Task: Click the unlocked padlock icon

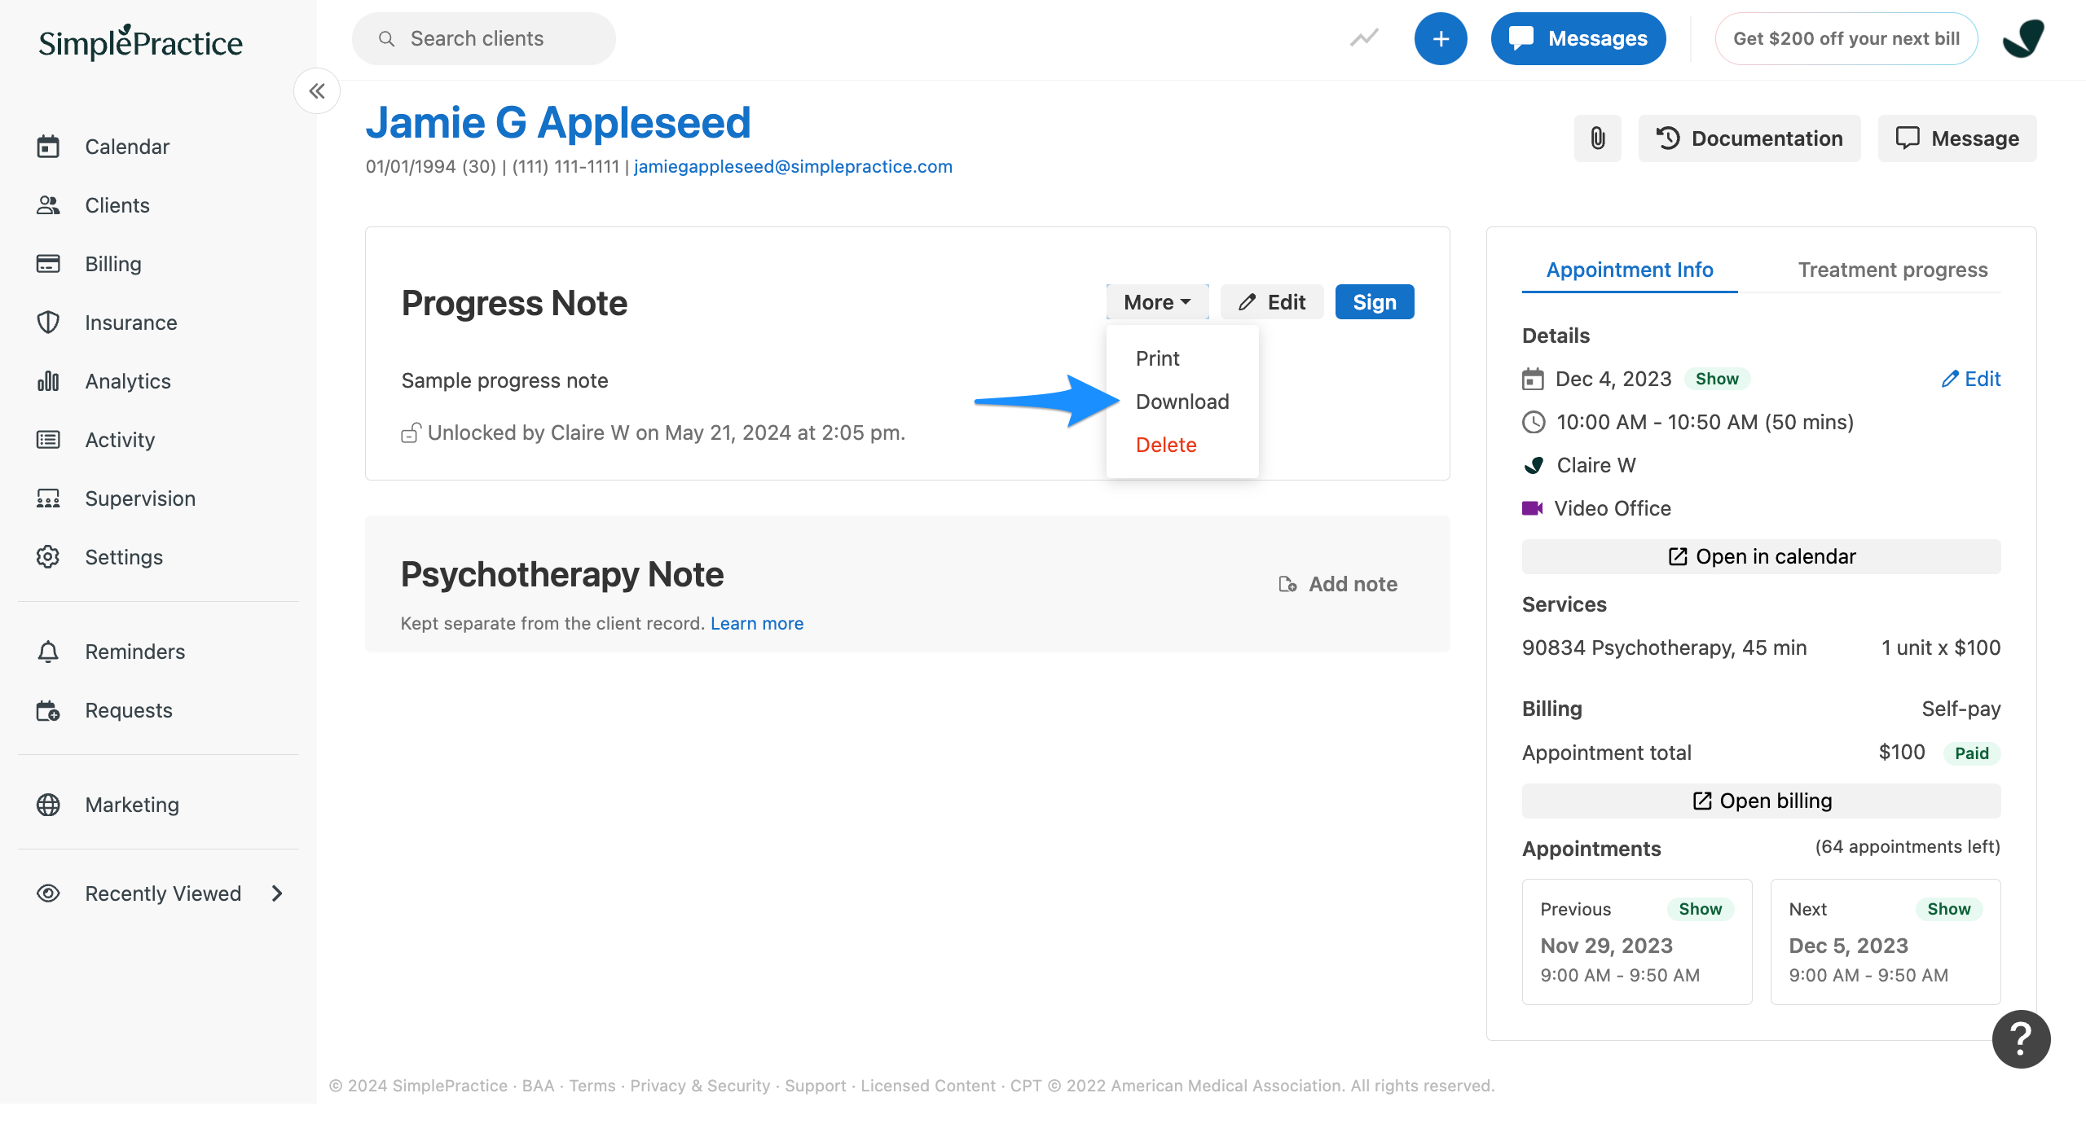Action: (411, 433)
